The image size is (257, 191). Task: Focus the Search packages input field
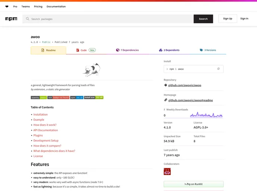point(108,19)
